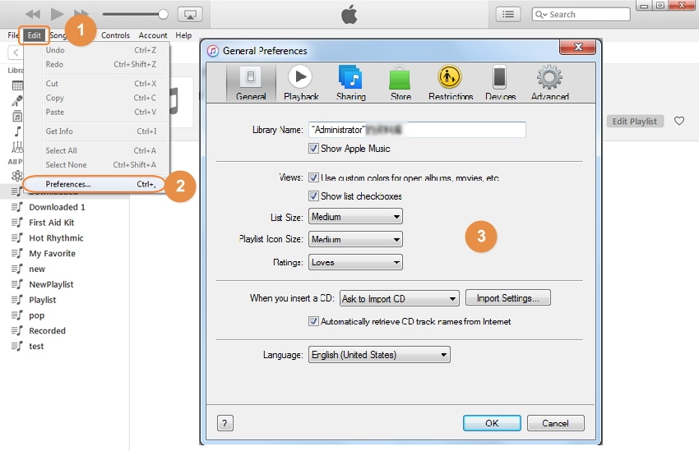The image size is (699, 451).
Task: Open the Account menu
Action: click(x=152, y=35)
